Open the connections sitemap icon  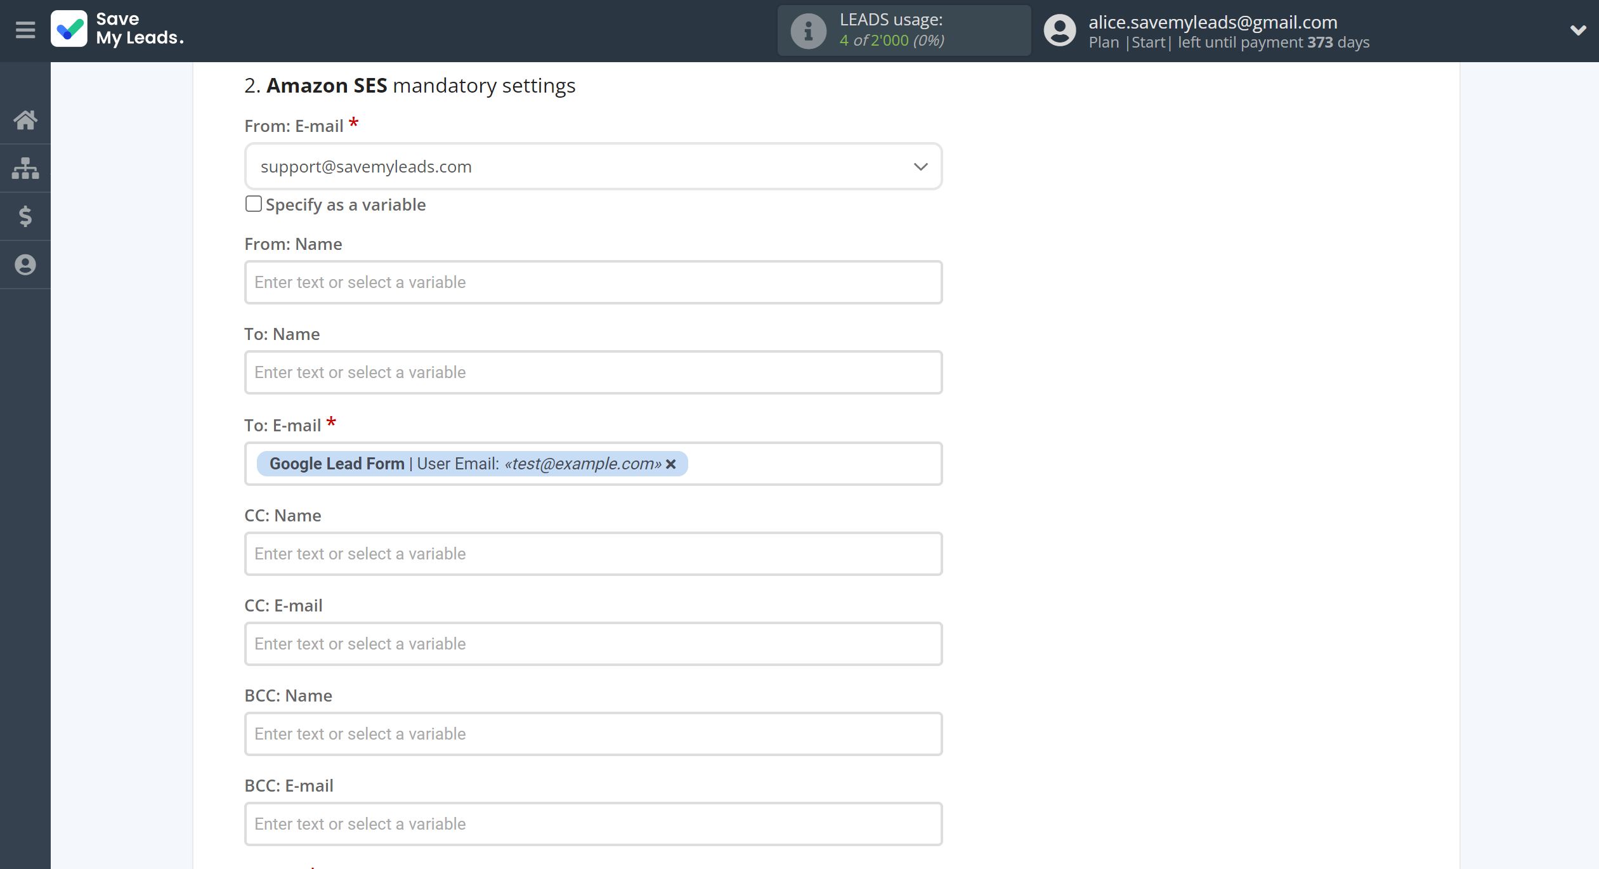tap(25, 168)
